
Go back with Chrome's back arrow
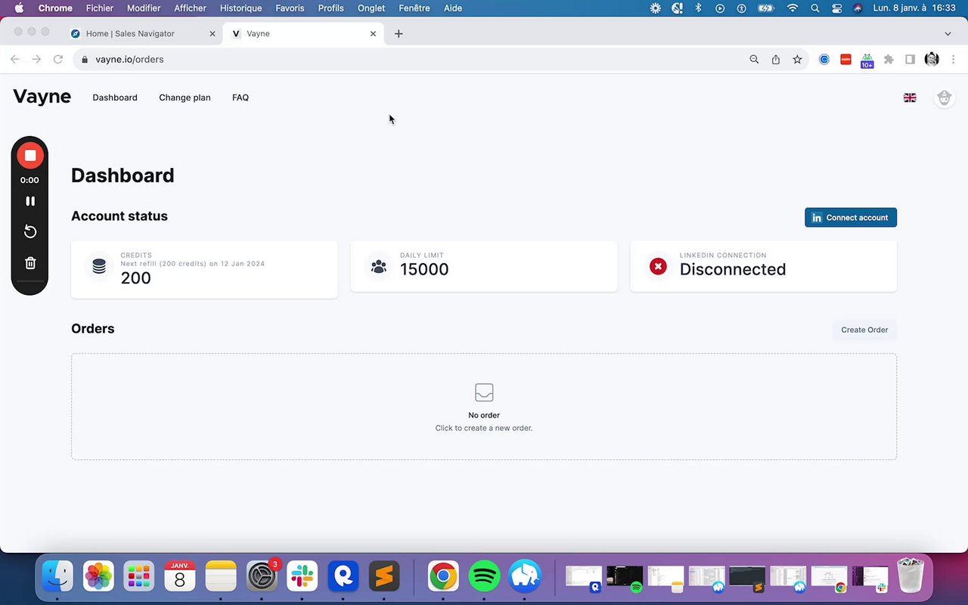click(x=14, y=59)
